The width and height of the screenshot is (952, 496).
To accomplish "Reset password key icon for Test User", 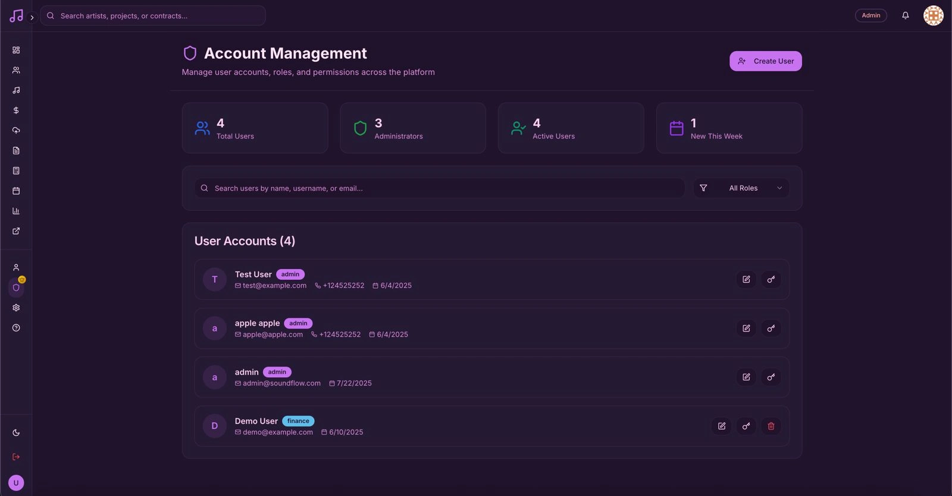I will click(771, 279).
